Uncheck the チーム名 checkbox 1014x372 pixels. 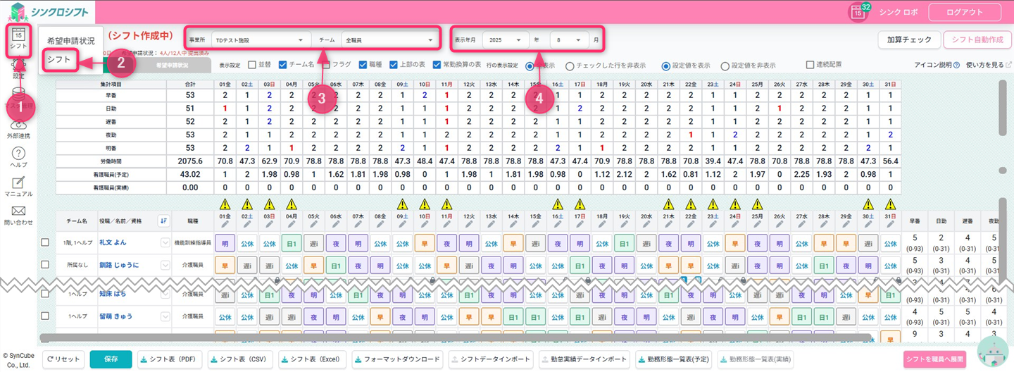(282, 65)
